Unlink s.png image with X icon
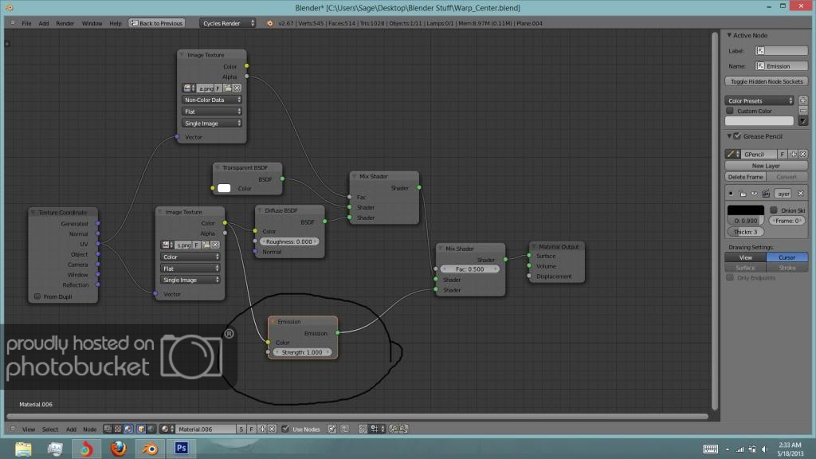 pos(215,245)
